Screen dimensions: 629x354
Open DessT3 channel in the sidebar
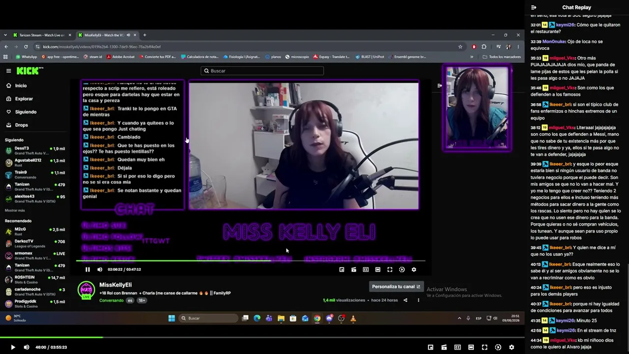(34, 150)
